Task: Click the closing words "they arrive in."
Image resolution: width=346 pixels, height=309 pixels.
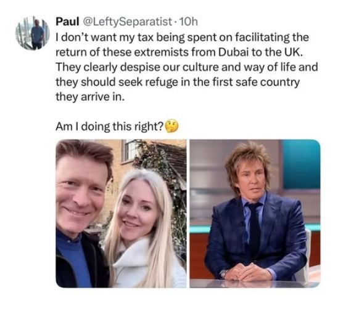Action: pyautogui.click(x=90, y=97)
